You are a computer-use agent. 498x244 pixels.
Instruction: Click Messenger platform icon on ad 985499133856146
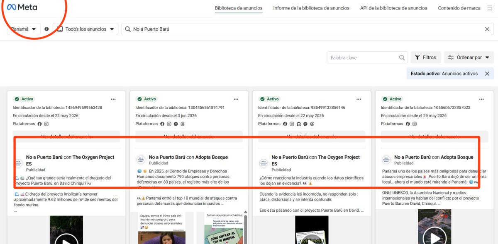(x=305, y=124)
